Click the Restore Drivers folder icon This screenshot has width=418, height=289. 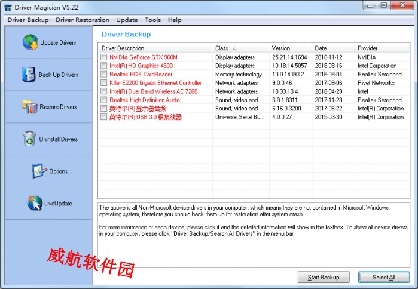point(29,106)
